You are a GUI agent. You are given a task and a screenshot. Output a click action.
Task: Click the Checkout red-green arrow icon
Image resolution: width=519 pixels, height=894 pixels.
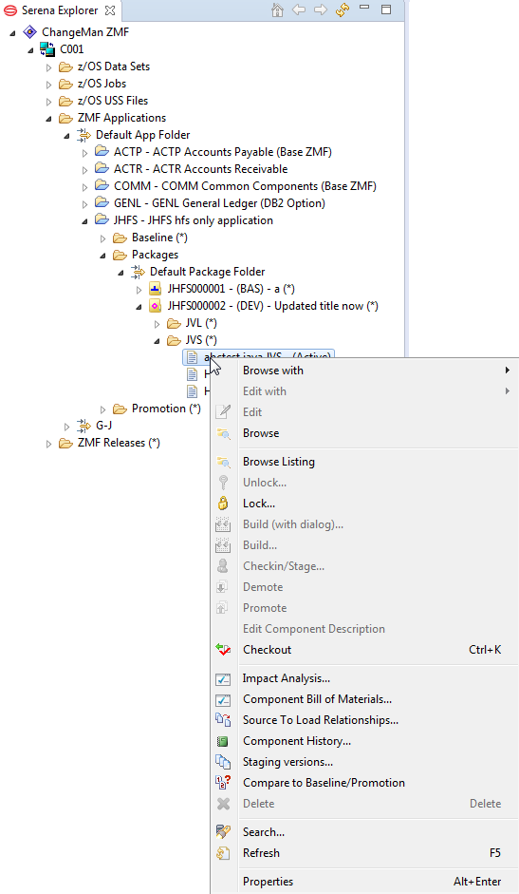[x=223, y=650]
